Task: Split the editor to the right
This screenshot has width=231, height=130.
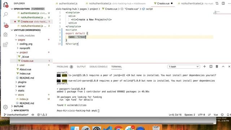Action: 223,3
